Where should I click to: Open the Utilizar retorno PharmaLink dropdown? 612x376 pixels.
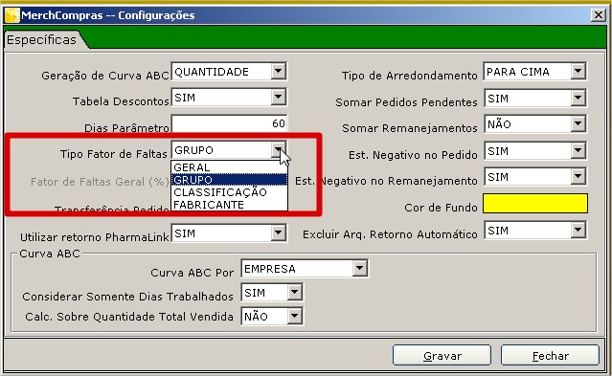point(279,233)
